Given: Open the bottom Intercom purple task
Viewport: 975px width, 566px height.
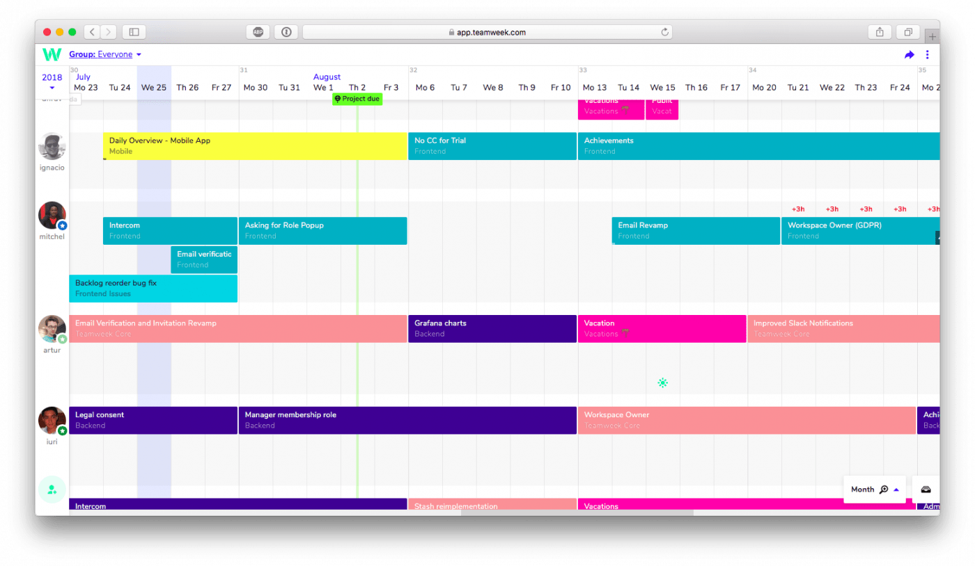Looking at the screenshot, I should point(238,505).
